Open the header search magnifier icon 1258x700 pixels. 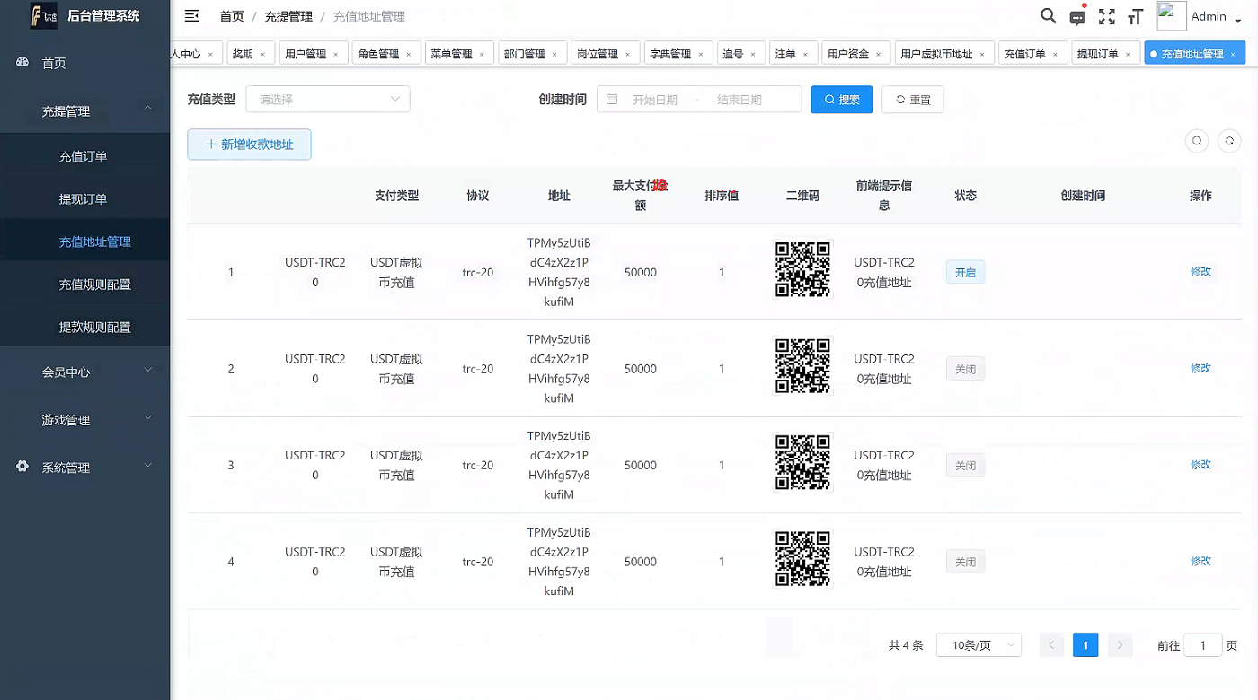click(1048, 16)
